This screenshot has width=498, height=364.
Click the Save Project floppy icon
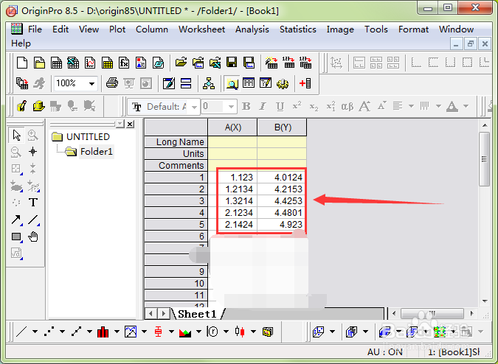click(x=232, y=62)
